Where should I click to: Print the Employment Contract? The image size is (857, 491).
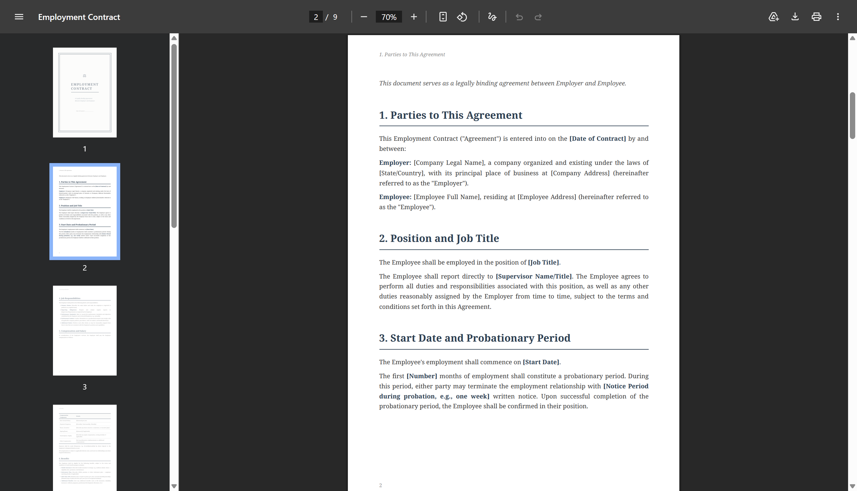816,17
